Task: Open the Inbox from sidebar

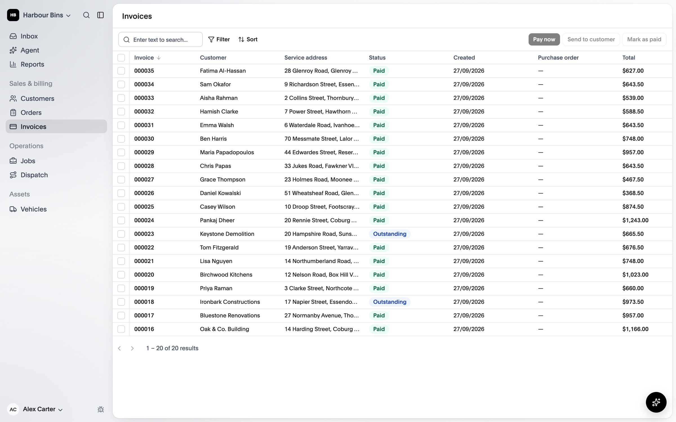Action: (x=56, y=36)
